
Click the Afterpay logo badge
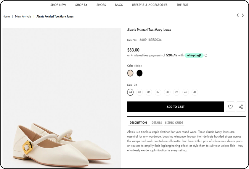194,55
